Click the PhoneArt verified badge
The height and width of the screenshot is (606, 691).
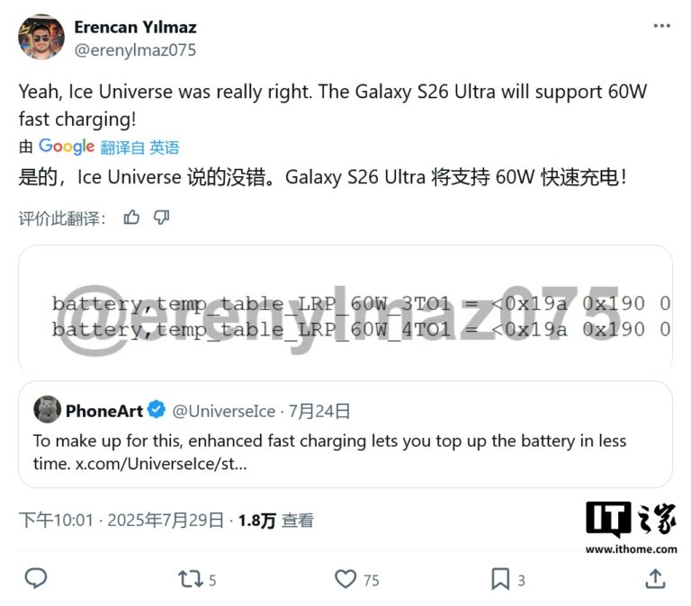(x=157, y=410)
